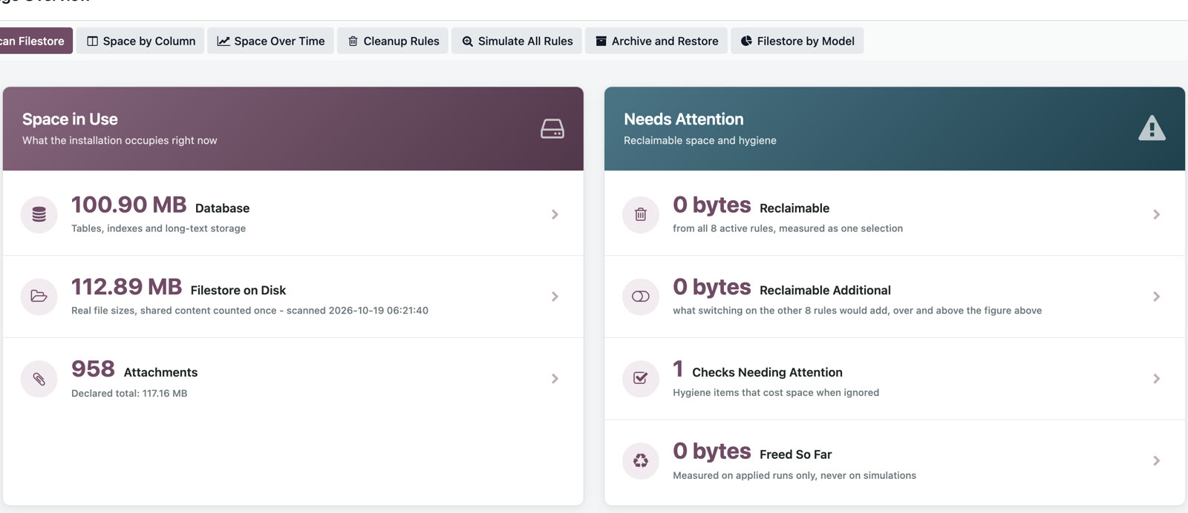Expand the Database row chevron
This screenshot has width=1188, height=513.
(555, 214)
